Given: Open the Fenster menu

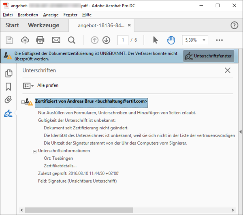Looking at the screenshot, I should pos(70,15).
